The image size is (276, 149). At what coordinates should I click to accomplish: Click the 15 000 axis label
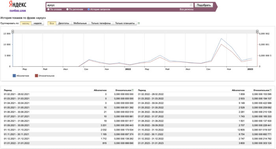7,33
